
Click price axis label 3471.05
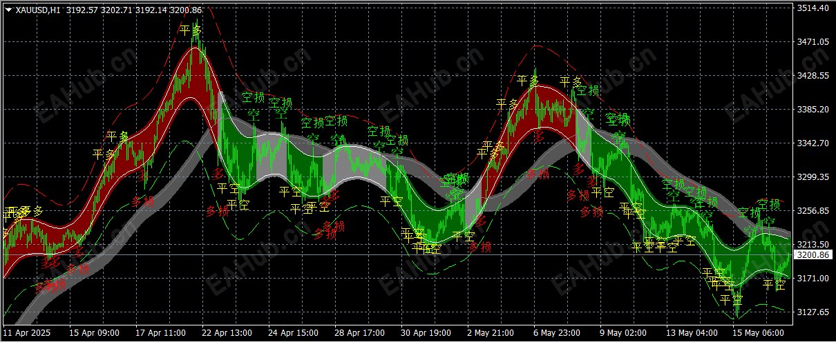(813, 42)
